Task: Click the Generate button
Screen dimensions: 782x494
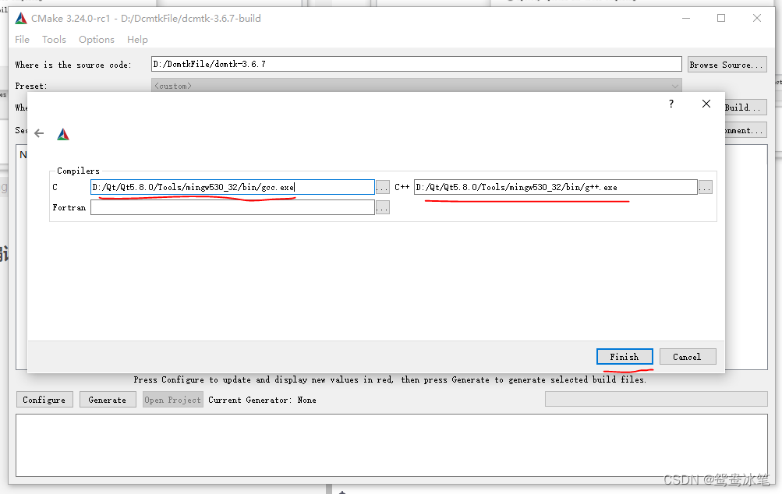Action: [108, 400]
